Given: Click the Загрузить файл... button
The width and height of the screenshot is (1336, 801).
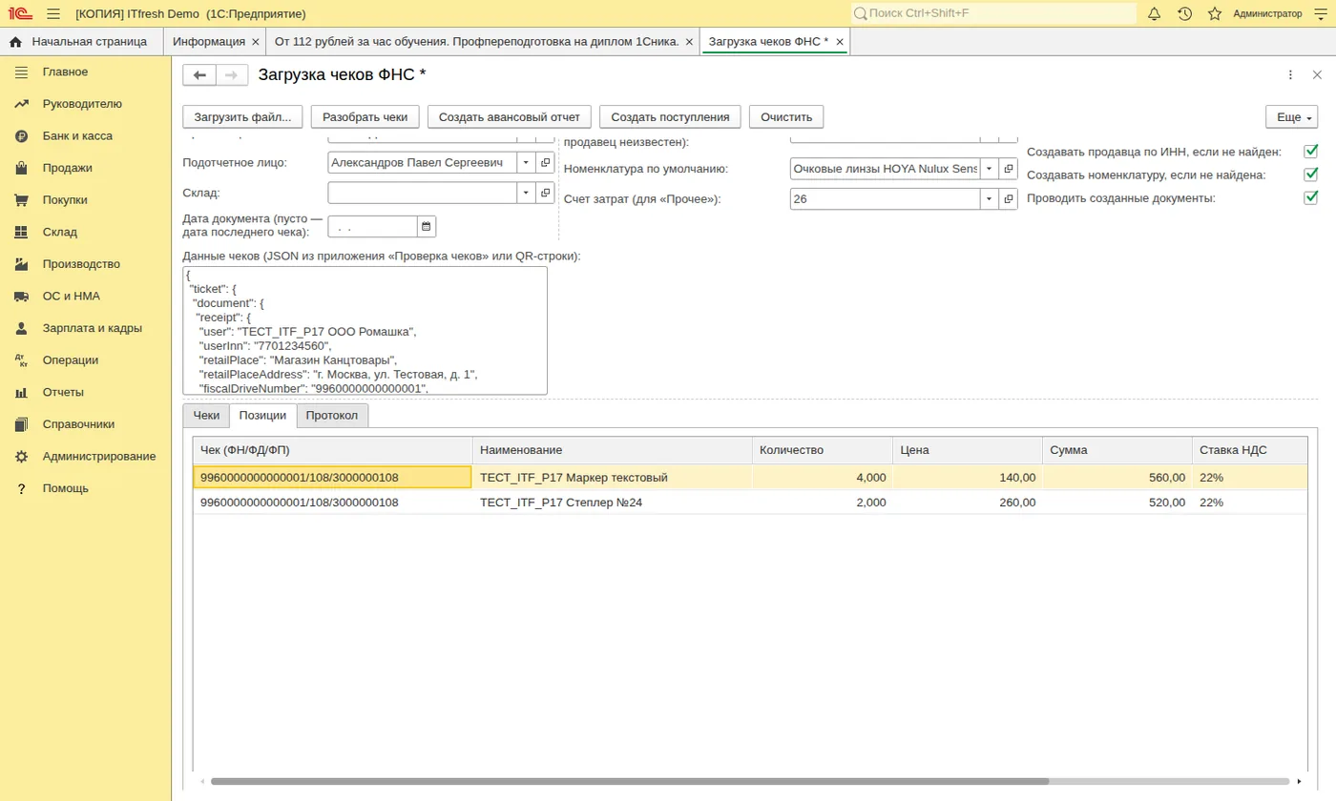Looking at the screenshot, I should tap(243, 117).
